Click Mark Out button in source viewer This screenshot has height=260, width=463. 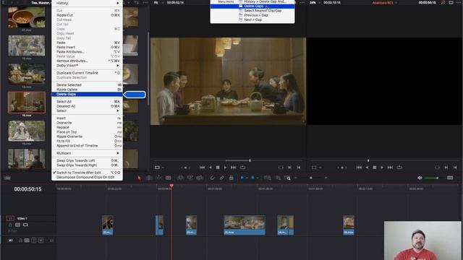coord(299,168)
